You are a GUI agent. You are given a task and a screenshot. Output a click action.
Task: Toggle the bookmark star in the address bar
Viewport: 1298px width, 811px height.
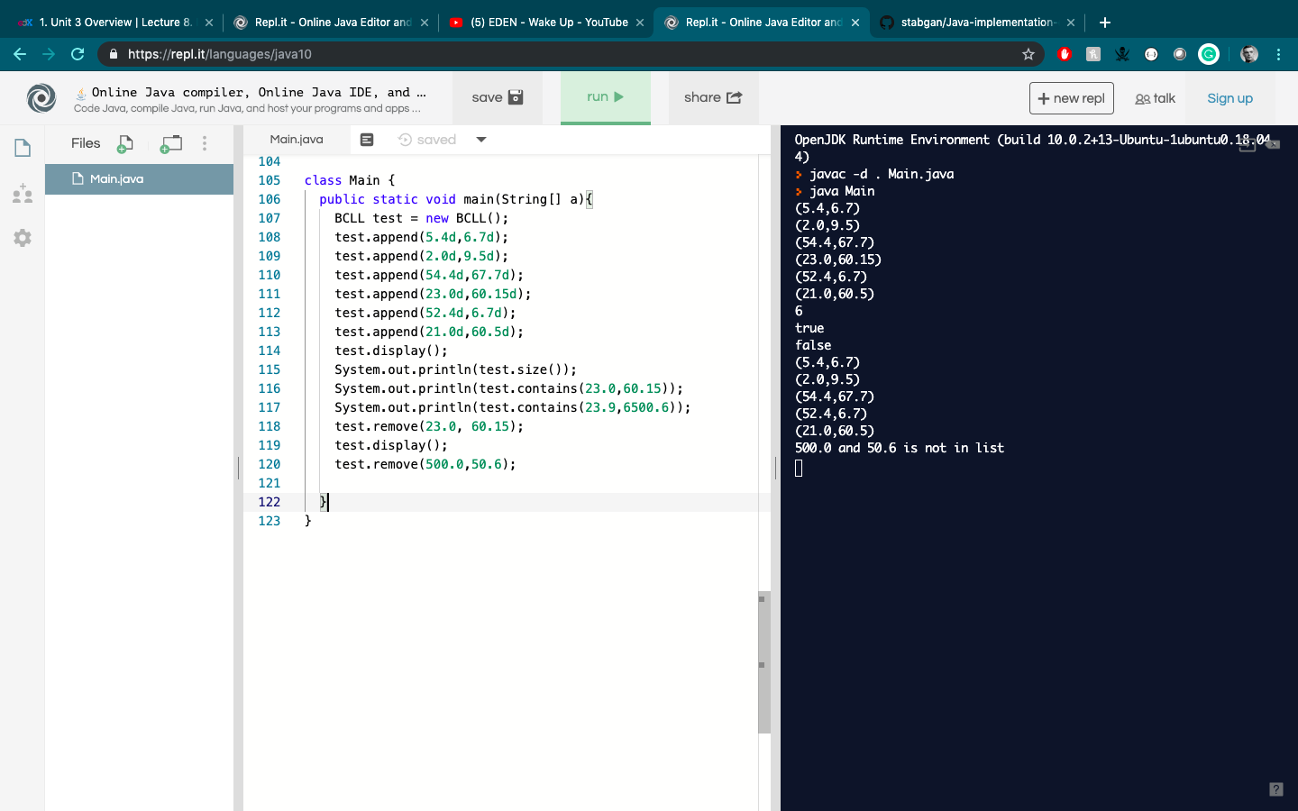click(1028, 54)
